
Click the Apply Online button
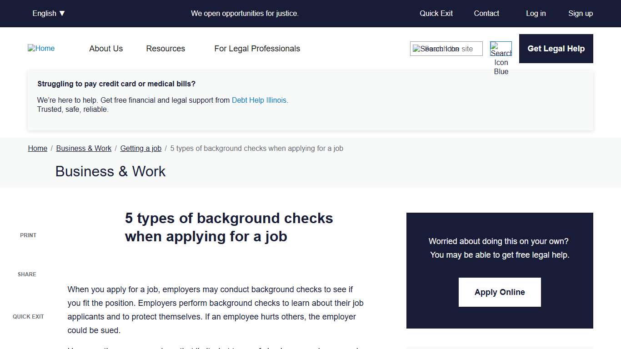coord(499,292)
